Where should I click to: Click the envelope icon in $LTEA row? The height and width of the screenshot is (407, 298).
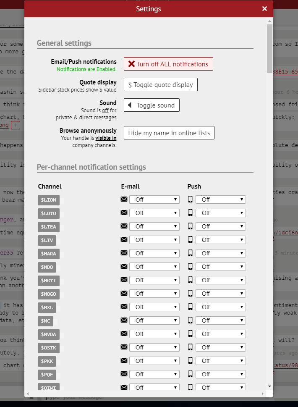pos(124,226)
